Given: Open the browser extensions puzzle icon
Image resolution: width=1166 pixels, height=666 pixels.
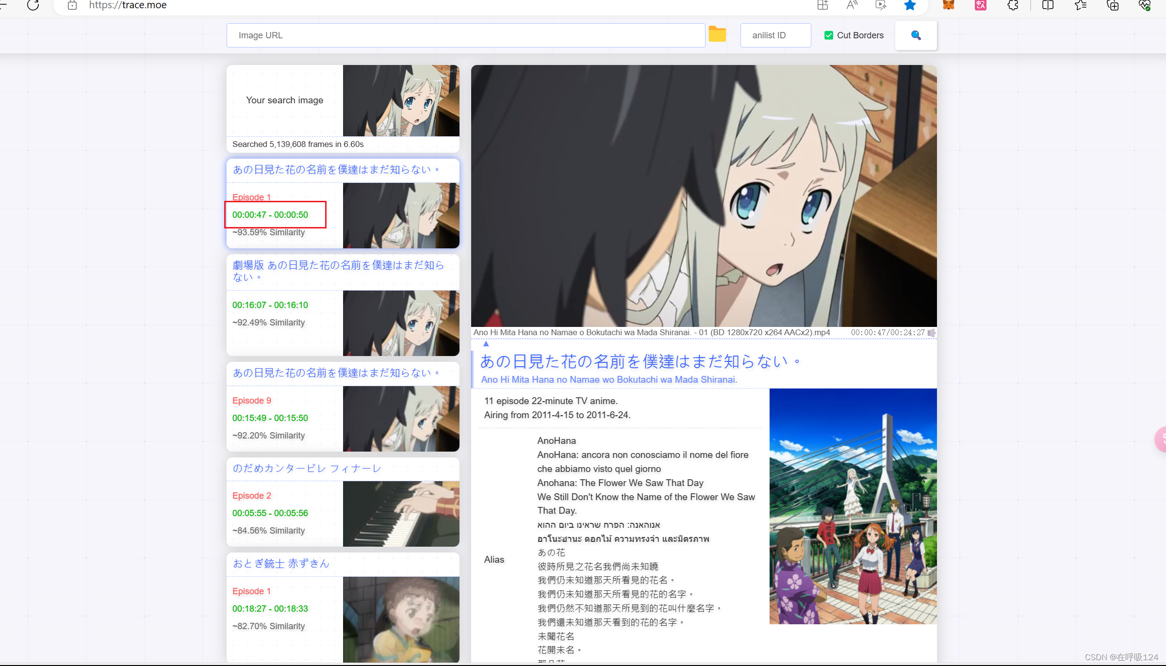Looking at the screenshot, I should point(1013,5).
